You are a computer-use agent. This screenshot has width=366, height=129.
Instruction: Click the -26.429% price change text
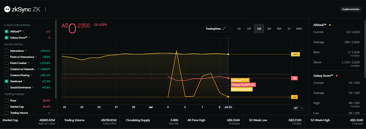[100, 25]
